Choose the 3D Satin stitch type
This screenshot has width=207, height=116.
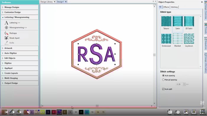click(189, 23)
